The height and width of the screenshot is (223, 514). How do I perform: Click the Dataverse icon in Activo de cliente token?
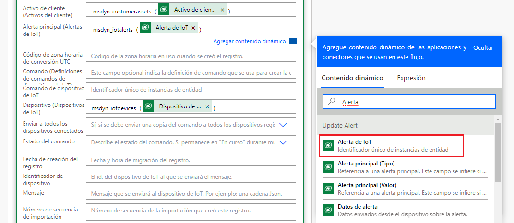(x=163, y=10)
